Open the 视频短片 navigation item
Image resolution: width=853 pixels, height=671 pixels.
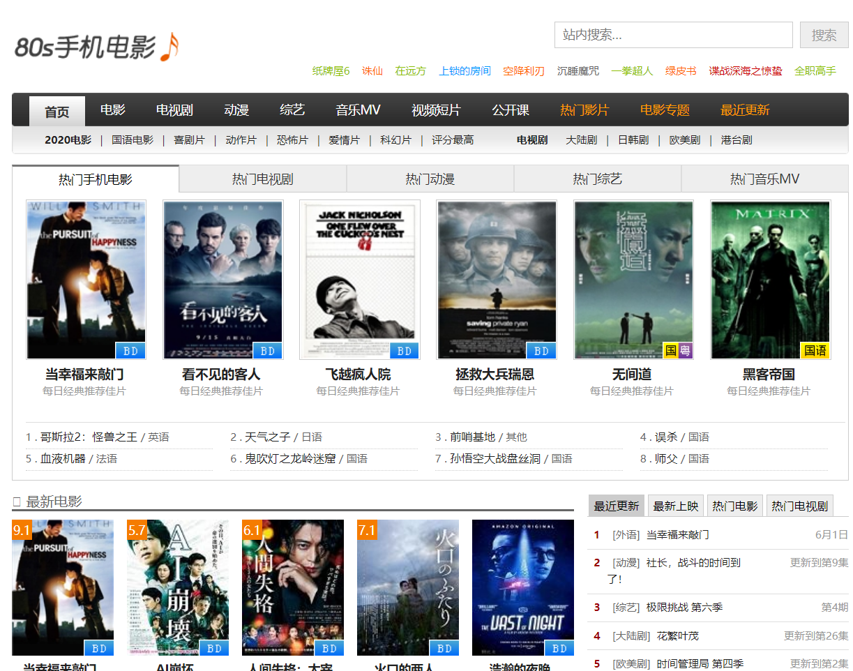437,110
